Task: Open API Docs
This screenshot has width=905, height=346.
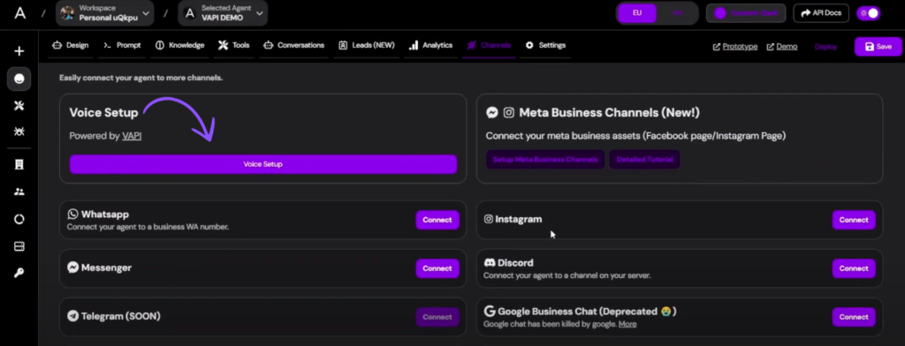Action: [821, 12]
